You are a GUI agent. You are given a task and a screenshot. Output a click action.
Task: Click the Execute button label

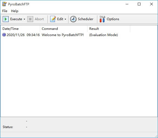tap(16, 19)
